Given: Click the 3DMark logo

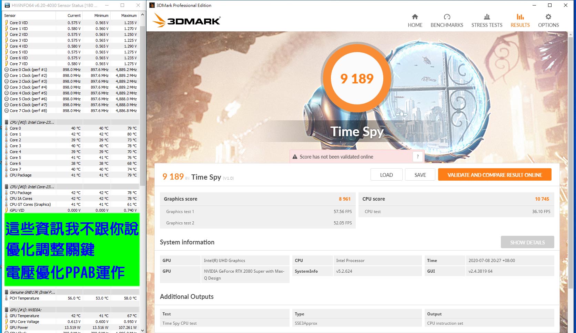Looking at the screenshot, I should pos(186,20).
